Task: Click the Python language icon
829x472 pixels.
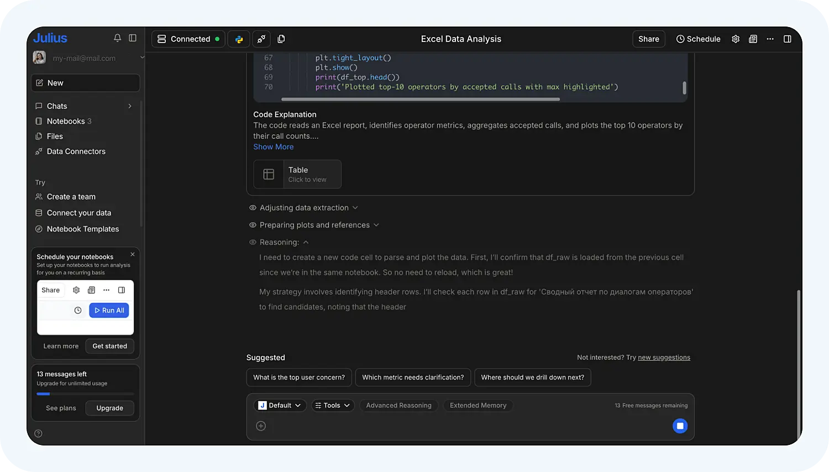Action: pos(239,39)
